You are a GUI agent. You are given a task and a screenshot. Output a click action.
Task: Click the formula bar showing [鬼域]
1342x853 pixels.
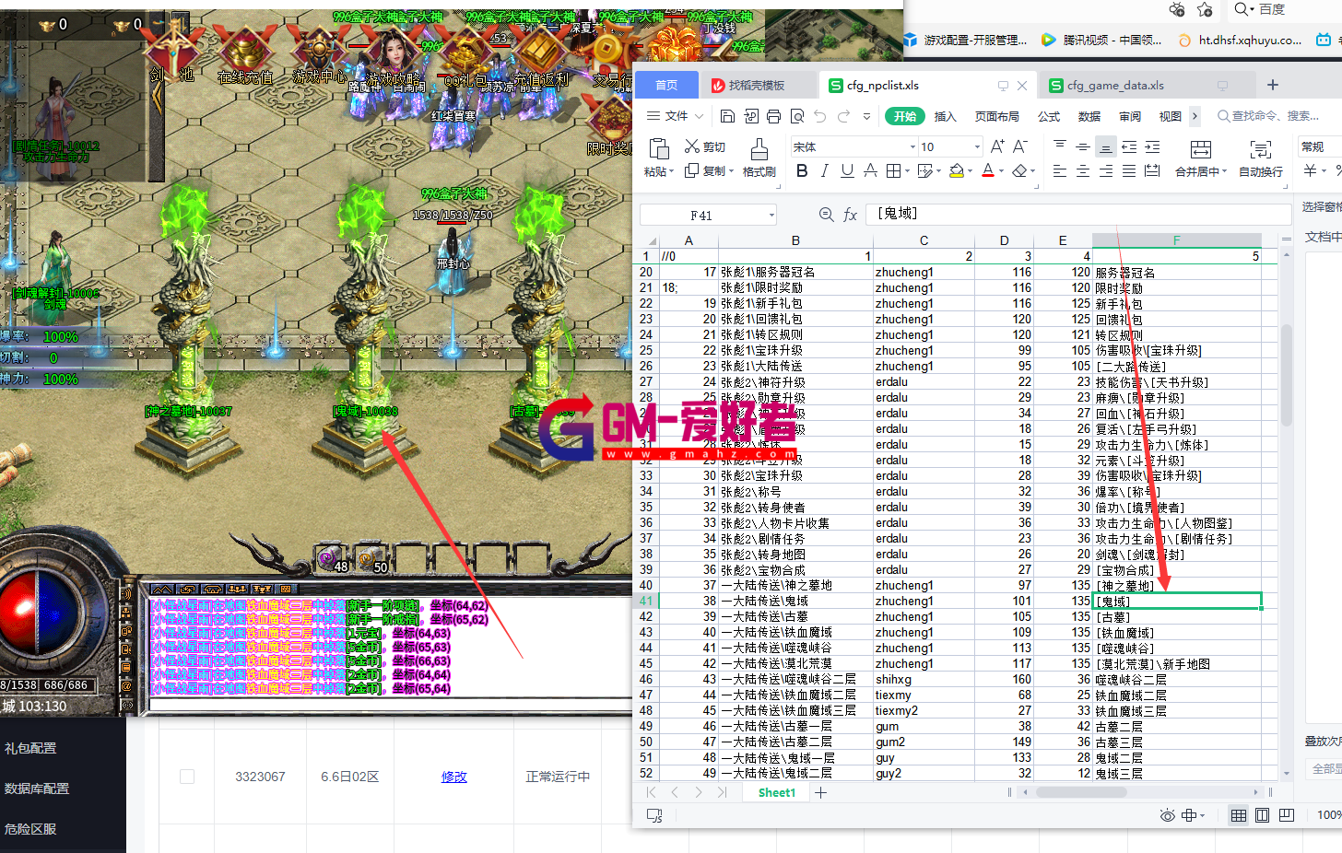point(1078,214)
